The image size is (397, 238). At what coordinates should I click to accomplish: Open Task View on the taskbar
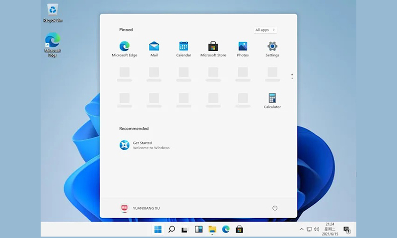(x=185, y=230)
